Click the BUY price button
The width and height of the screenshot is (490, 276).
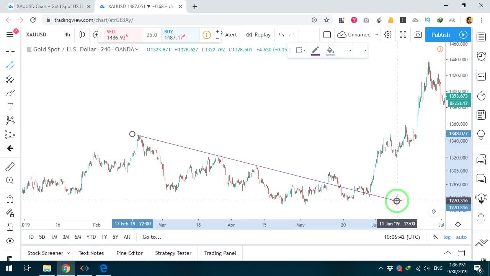(180, 35)
